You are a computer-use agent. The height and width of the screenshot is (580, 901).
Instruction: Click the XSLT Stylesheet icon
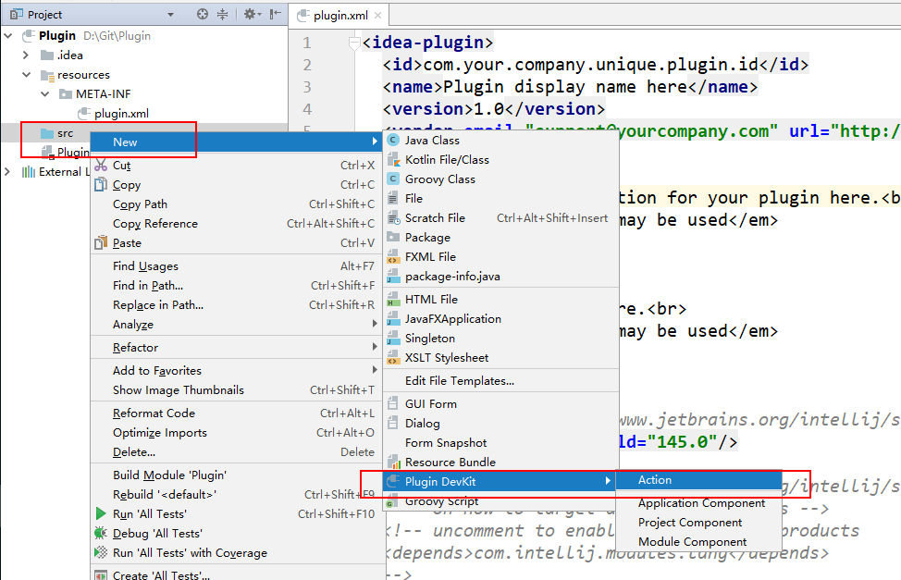pos(393,358)
